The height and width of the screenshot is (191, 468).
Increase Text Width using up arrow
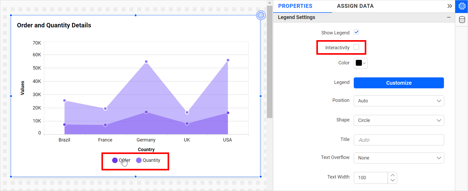[x=392, y=175]
